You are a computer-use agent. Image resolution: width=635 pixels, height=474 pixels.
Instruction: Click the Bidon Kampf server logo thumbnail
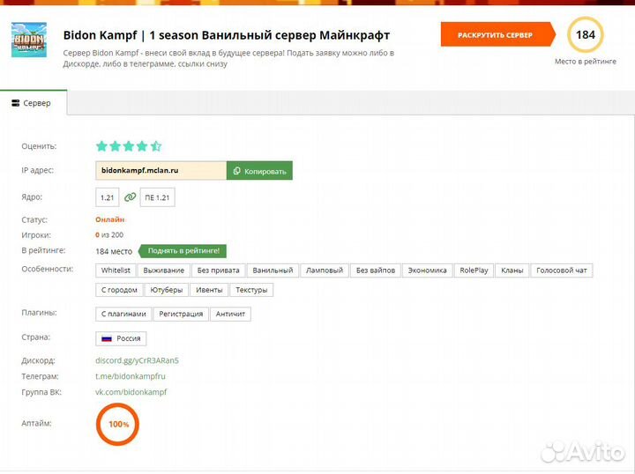coord(29,40)
